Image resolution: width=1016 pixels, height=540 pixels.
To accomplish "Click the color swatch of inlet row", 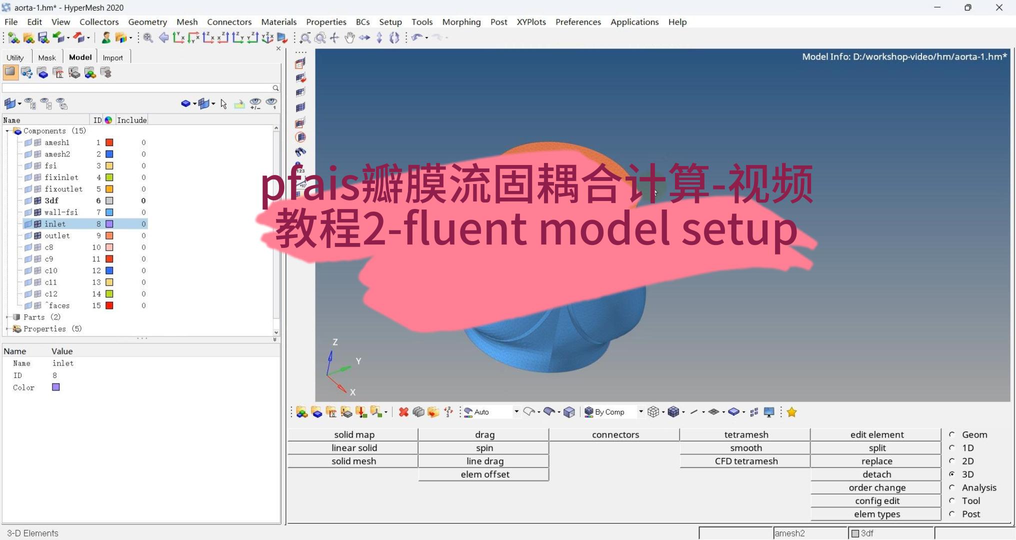I will [109, 224].
